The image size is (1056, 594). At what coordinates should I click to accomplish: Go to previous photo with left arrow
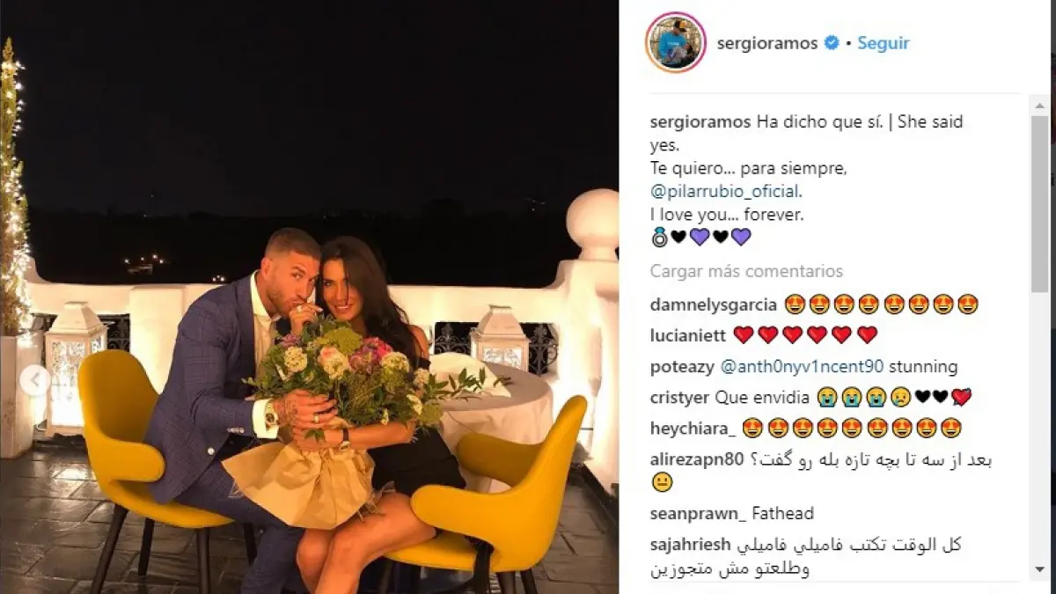(x=36, y=381)
